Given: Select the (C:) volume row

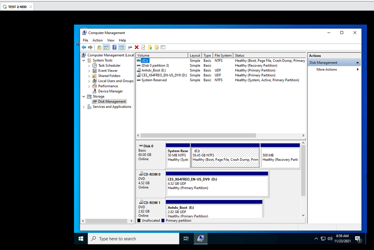Looking at the screenshot, I should [x=221, y=61].
